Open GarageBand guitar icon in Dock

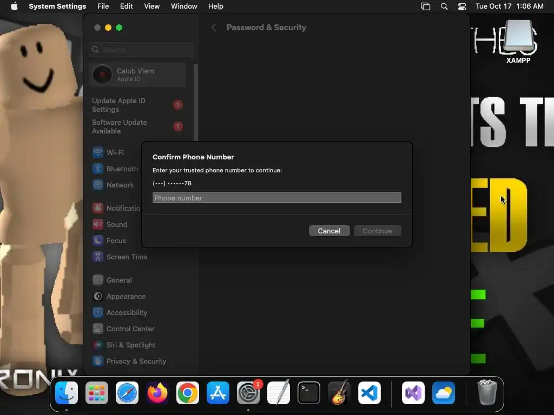coord(339,393)
